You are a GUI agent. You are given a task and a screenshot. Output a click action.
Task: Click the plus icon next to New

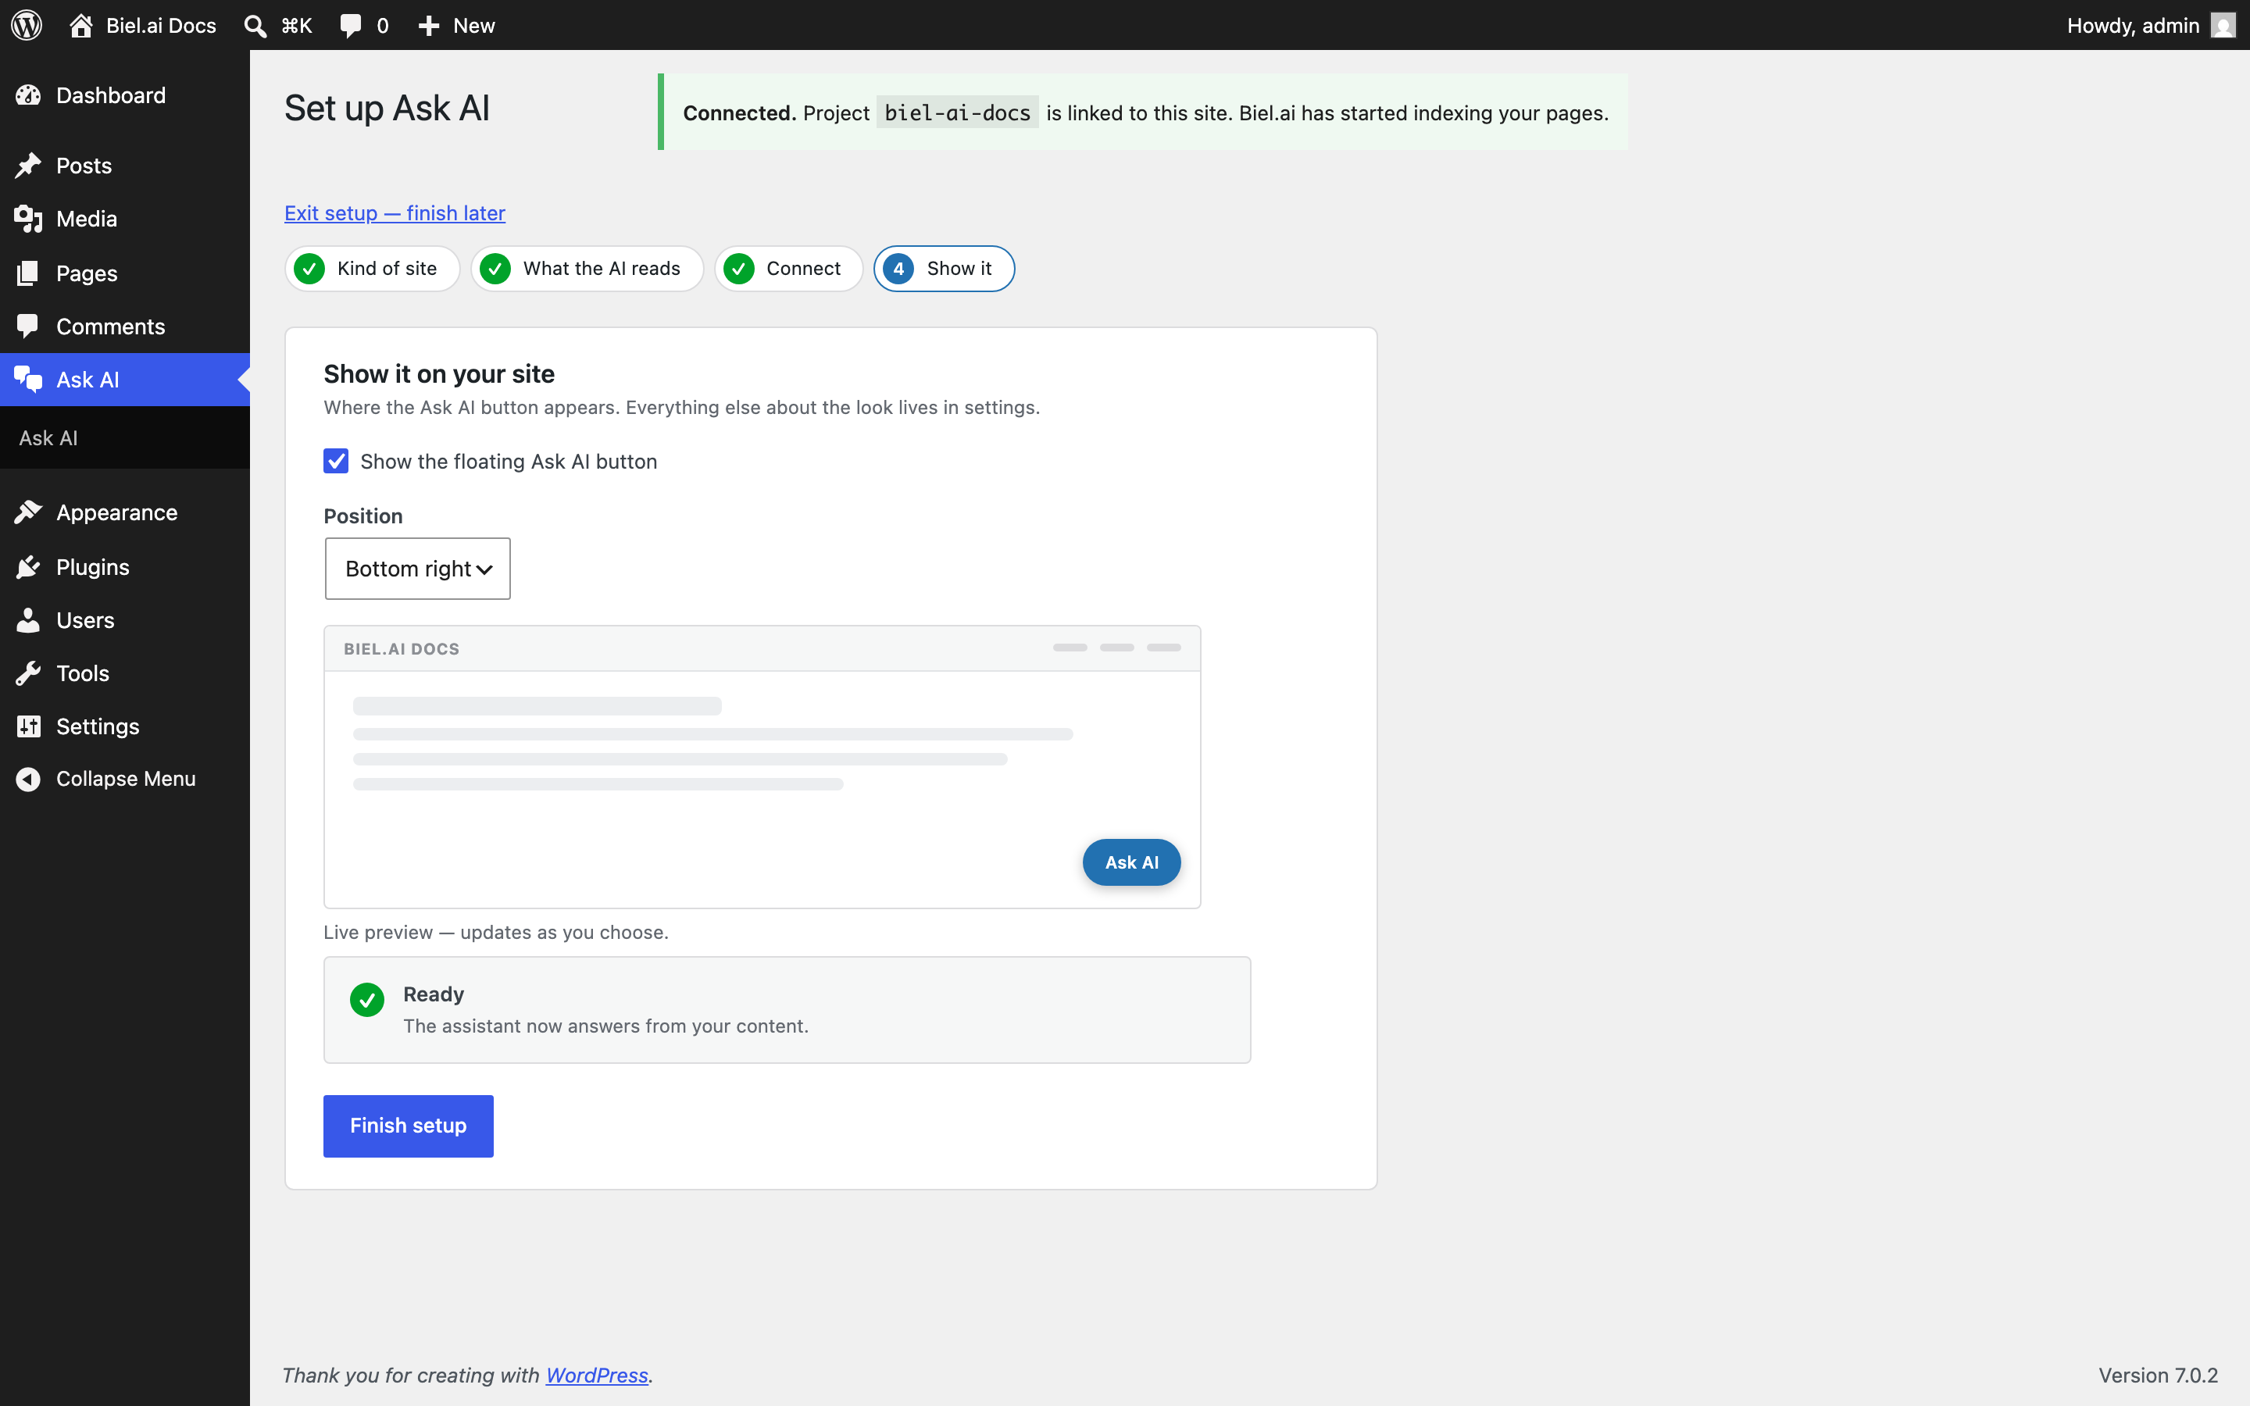coord(427,26)
